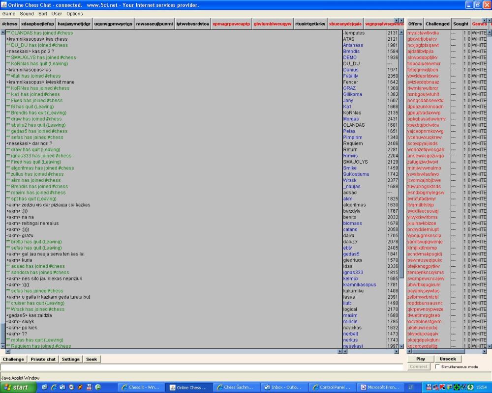This screenshot has height=393, width=492.
Task: Open the Sound menu
Action: (27, 14)
